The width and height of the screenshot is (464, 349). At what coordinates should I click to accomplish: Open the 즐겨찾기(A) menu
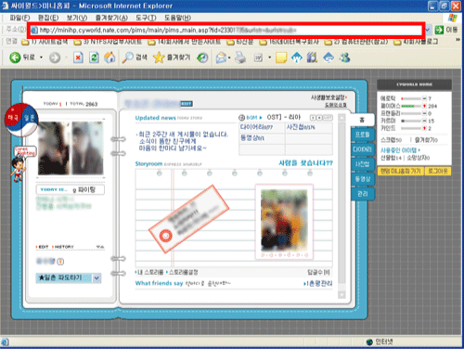coord(111,18)
